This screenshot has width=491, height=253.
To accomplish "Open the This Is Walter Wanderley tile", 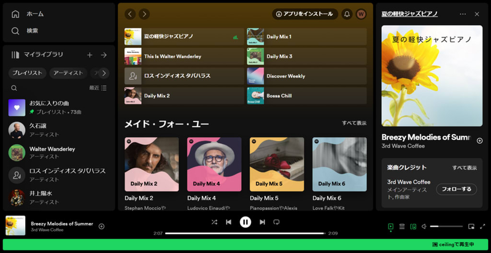I will [184, 56].
